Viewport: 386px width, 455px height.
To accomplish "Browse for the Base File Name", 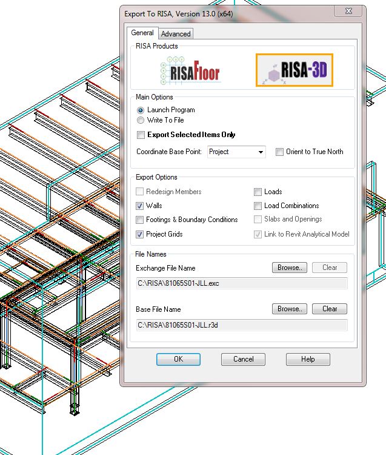I will (290, 309).
